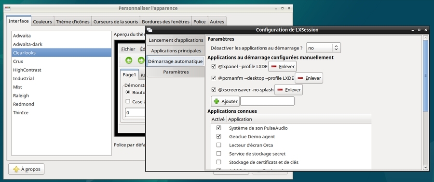Choose the Clearlooks theme

(x=61, y=53)
